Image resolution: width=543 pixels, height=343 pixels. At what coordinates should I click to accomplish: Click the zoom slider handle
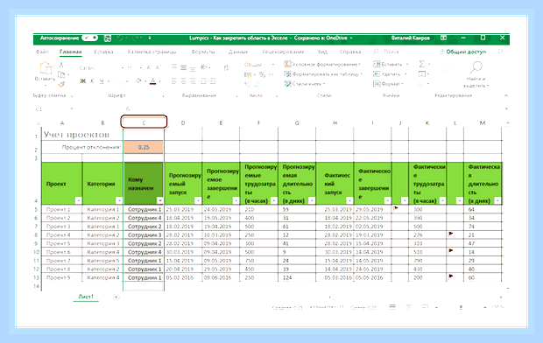461,307
